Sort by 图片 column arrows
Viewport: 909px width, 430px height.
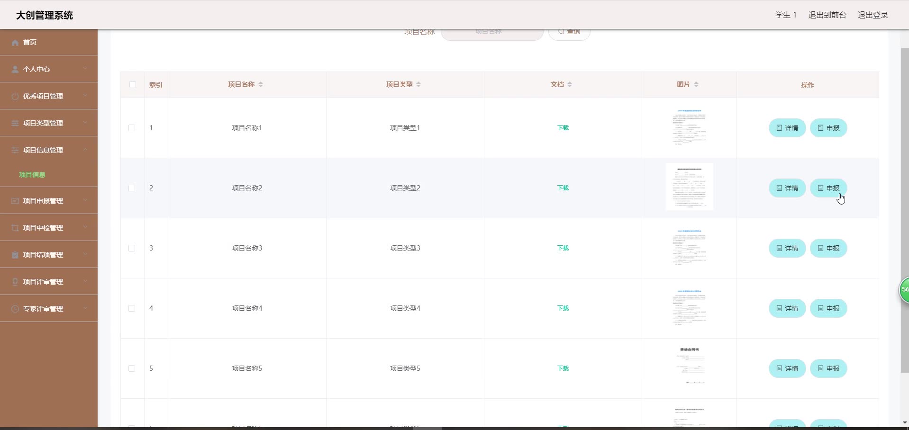pyautogui.click(x=696, y=85)
